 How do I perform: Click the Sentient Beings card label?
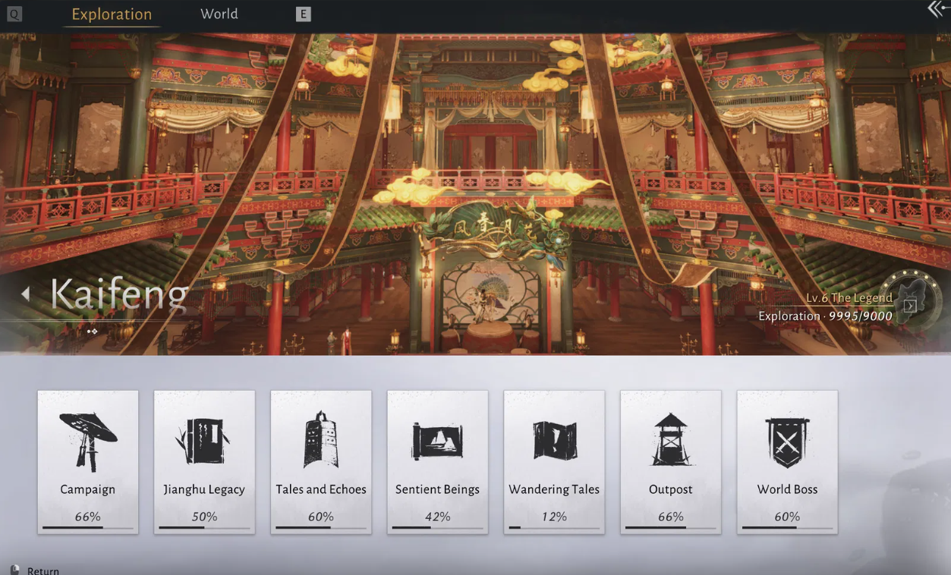point(437,489)
